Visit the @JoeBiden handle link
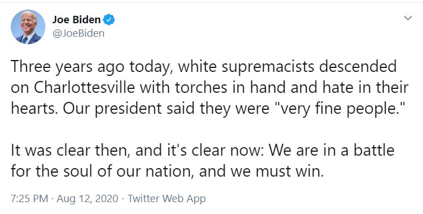The height and width of the screenshot is (214, 423). tap(78, 33)
